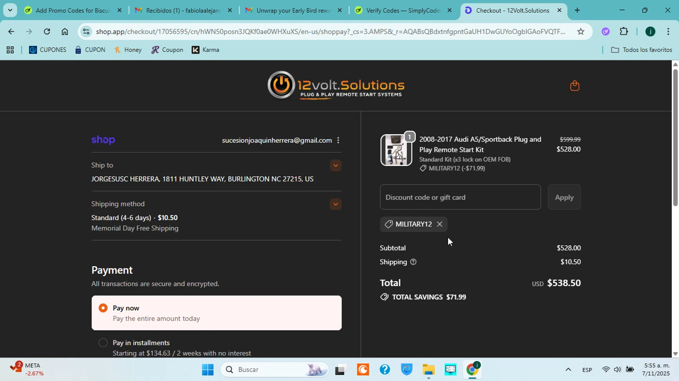Click the 12volt.Solutions logo
Image resolution: width=679 pixels, height=381 pixels.
point(335,85)
